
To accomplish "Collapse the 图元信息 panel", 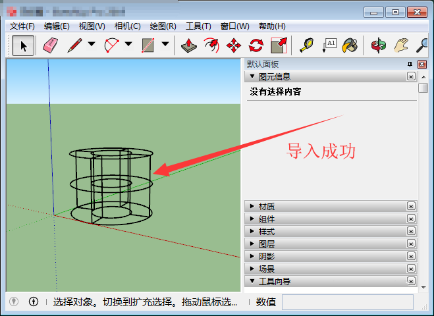I will coord(252,76).
